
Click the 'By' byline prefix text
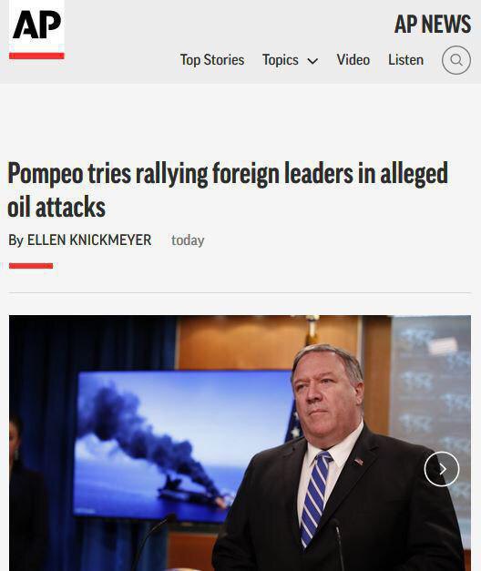point(16,240)
